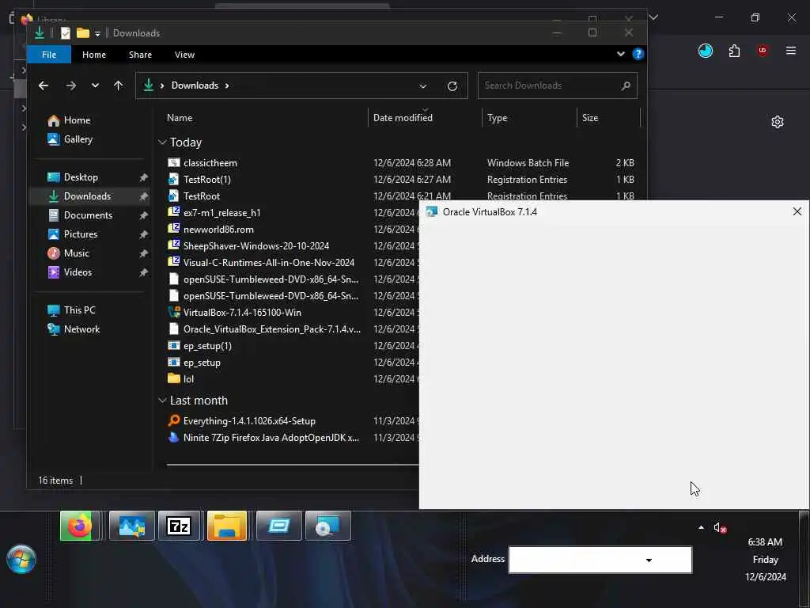810x608 pixels.
Task: Unpin Music using its pin icon
Action: pyautogui.click(x=143, y=253)
